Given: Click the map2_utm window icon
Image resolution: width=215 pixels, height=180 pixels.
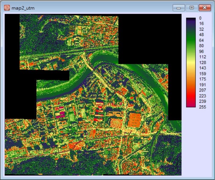Looking at the screenshot, I should pos(7,8).
